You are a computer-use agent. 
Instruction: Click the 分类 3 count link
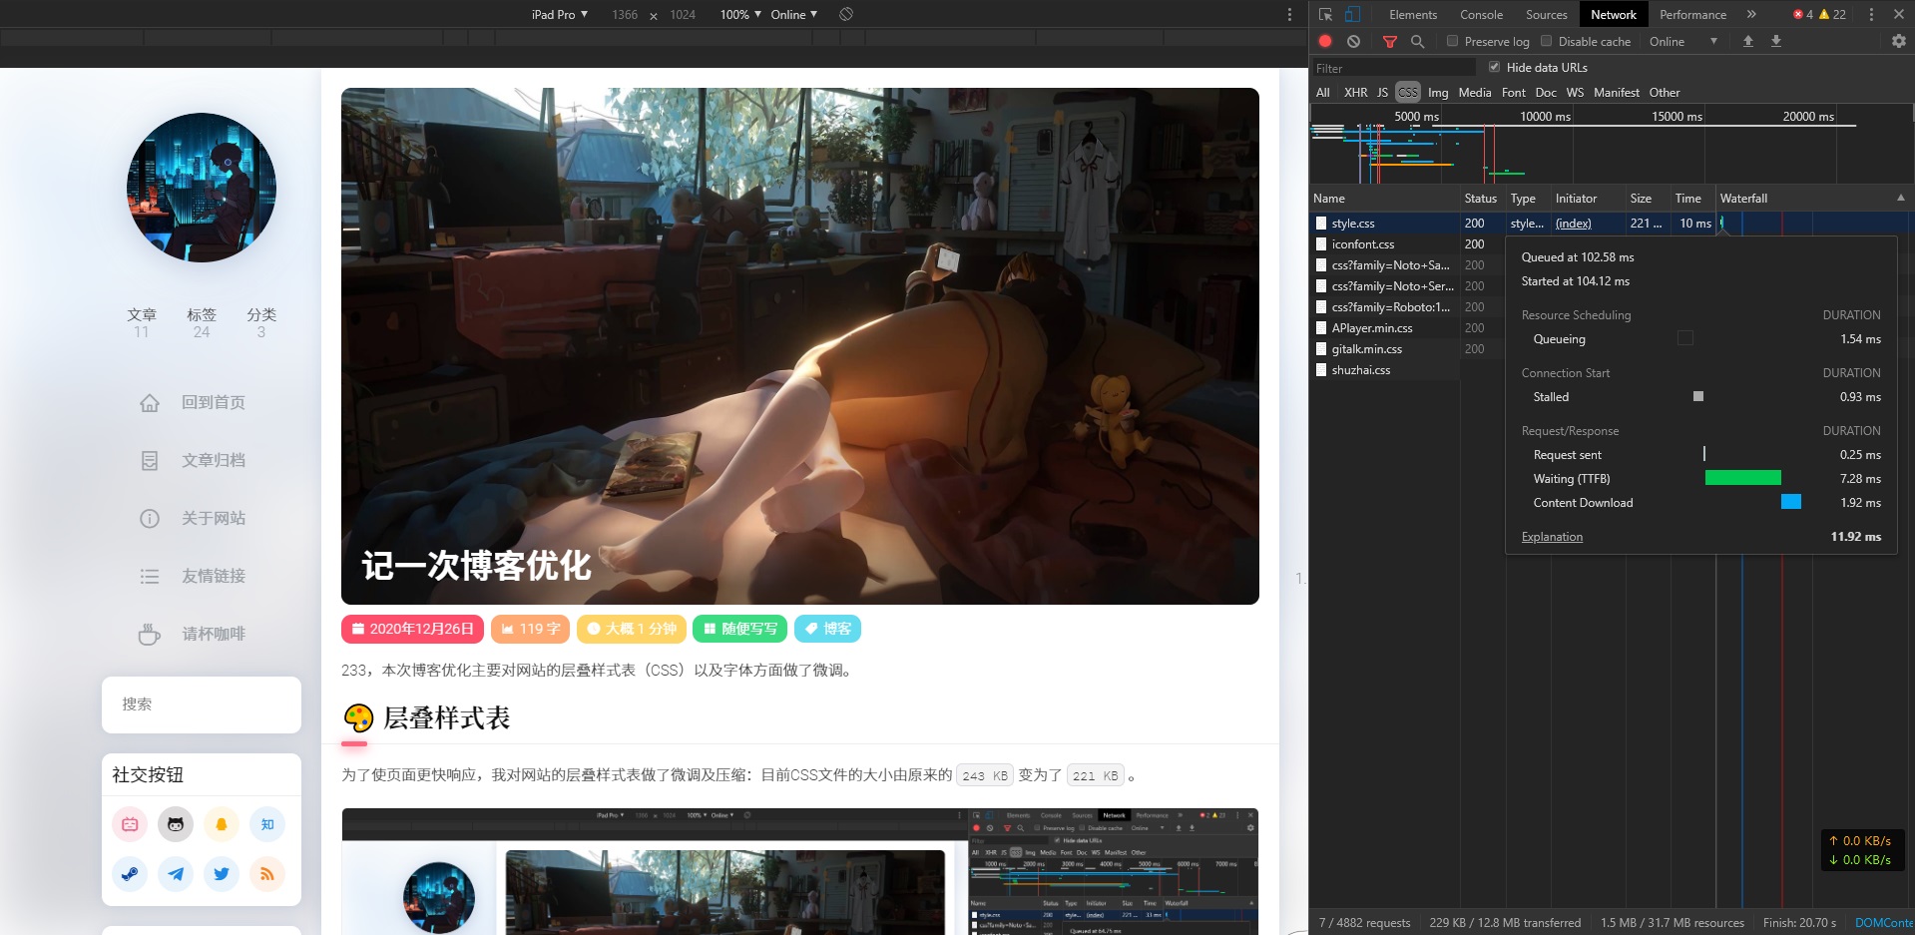click(261, 322)
